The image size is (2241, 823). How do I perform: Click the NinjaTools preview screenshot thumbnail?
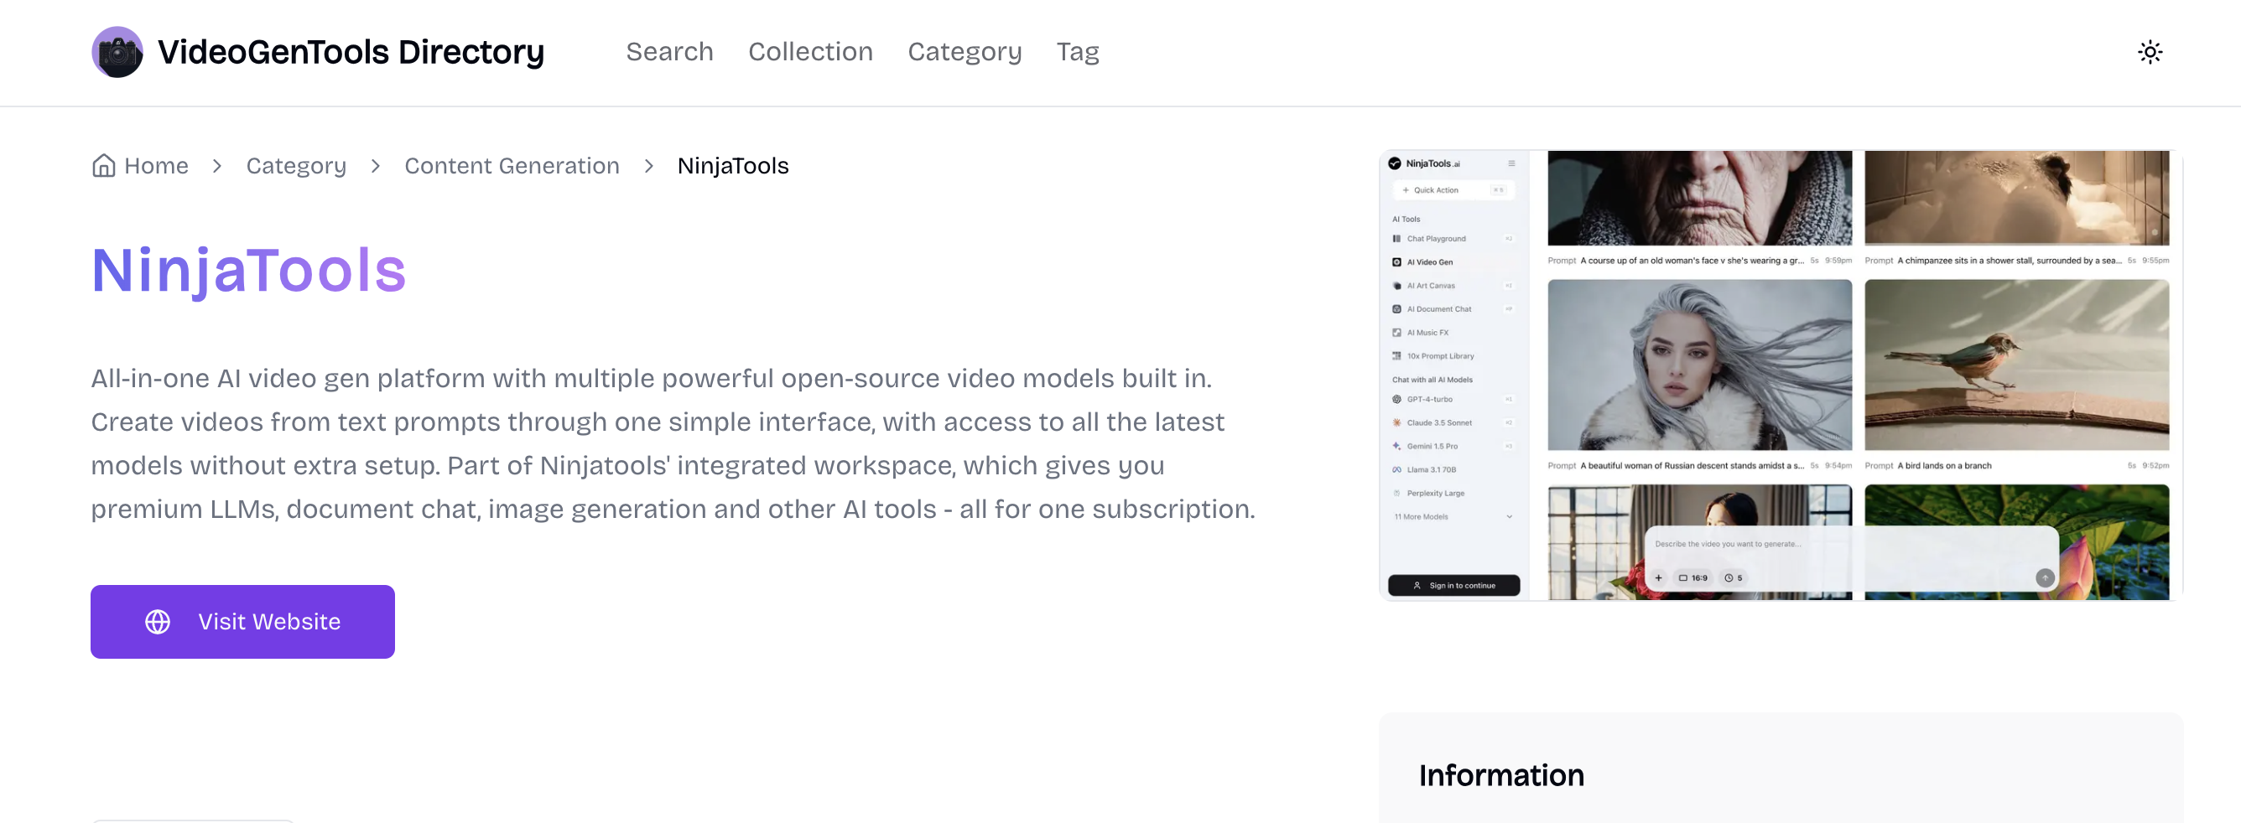coord(1781,375)
